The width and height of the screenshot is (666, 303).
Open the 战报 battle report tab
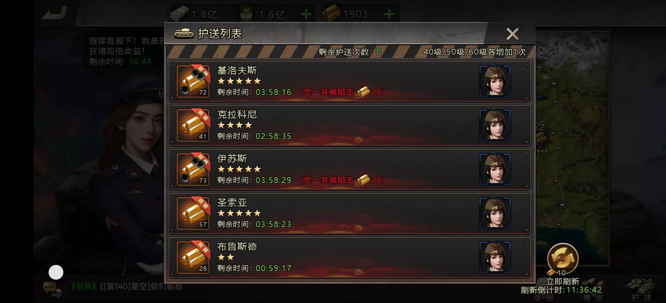[544, 297]
